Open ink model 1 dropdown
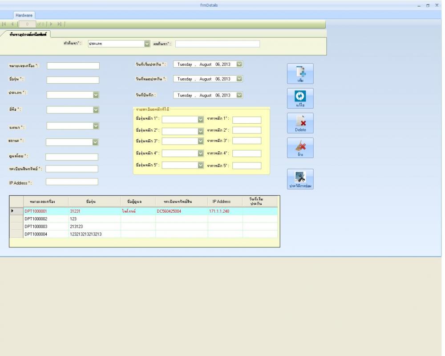Viewport: 445px width, 356px height. (x=201, y=120)
